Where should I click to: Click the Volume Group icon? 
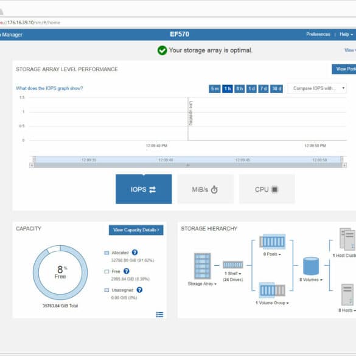[272, 290]
